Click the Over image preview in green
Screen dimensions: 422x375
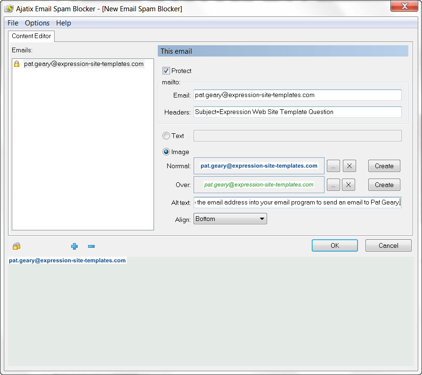(x=259, y=185)
